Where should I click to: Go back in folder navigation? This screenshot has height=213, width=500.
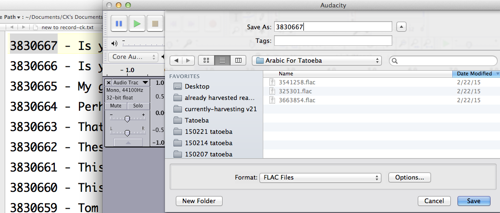[176, 60]
